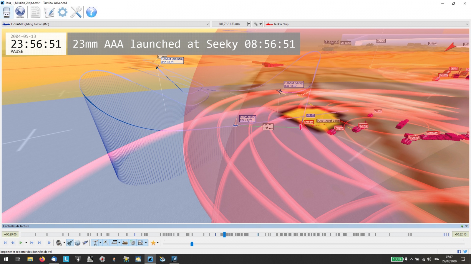Click the view window layout icon
This screenshot has width=471, height=264.
coord(141,243)
